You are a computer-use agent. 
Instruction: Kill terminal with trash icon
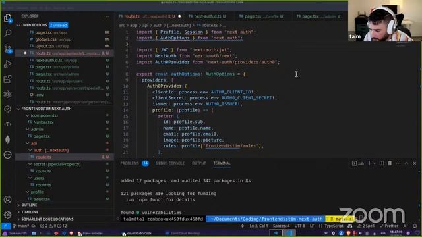(x=390, y=163)
